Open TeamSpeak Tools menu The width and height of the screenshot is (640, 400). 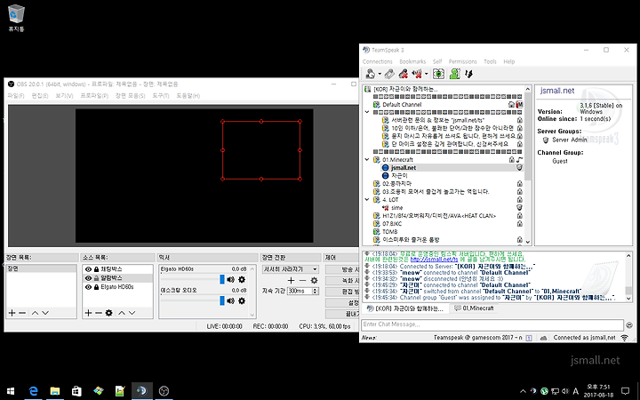coord(490,61)
